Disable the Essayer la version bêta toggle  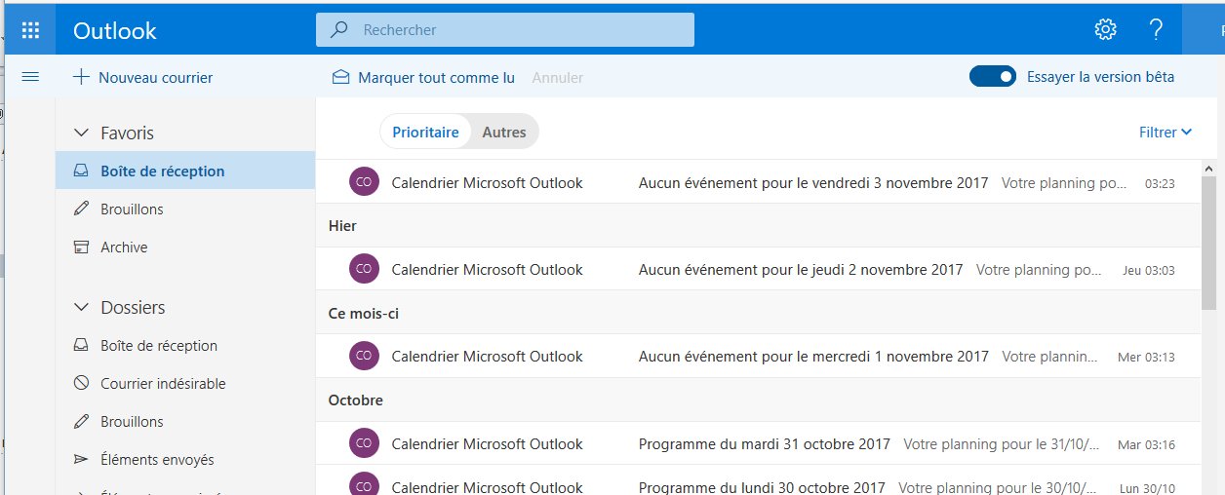coord(993,77)
